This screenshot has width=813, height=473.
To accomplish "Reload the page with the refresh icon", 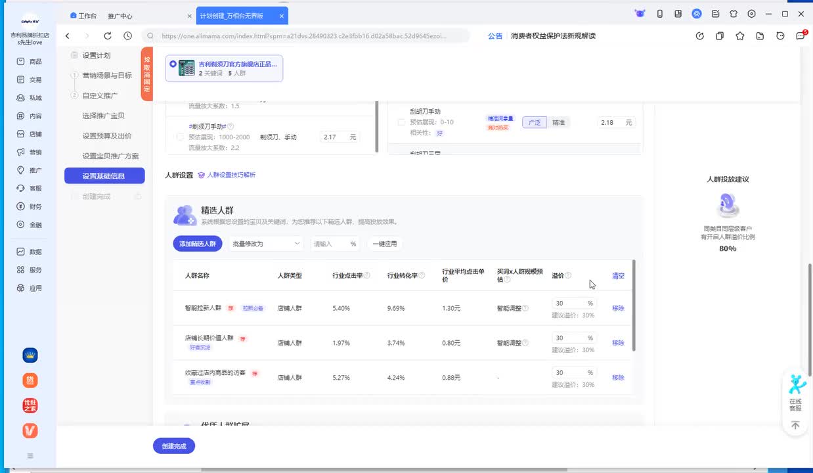I will tap(108, 36).
